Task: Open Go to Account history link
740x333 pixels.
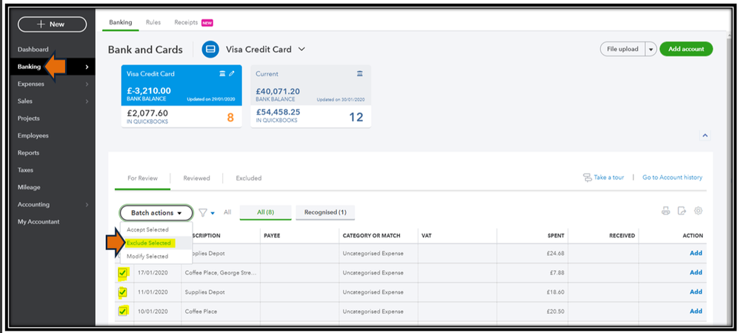Action: [x=672, y=178]
